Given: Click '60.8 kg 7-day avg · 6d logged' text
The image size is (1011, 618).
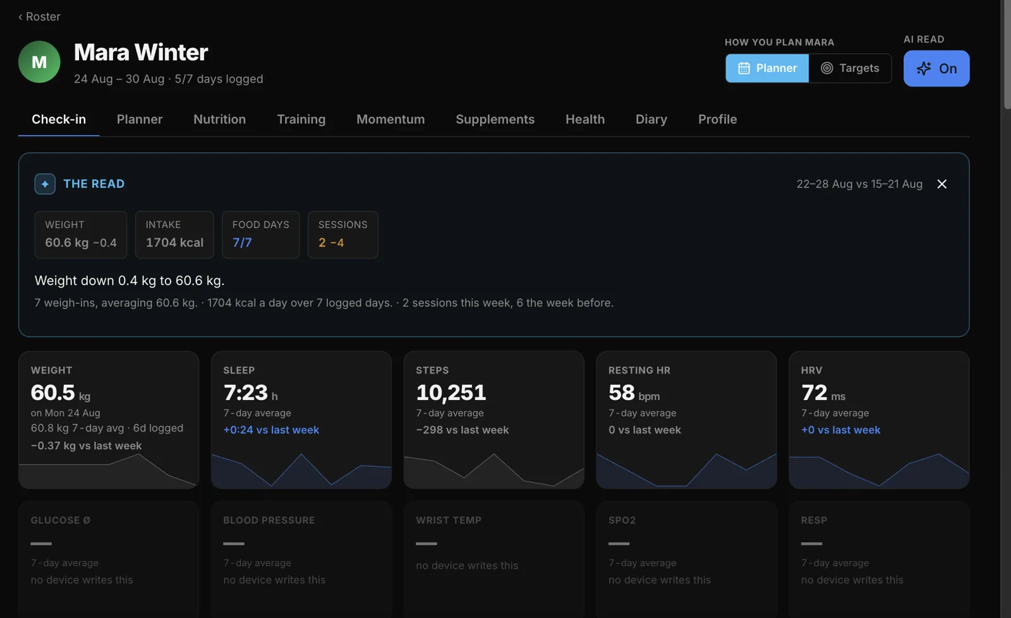Looking at the screenshot, I should (107, 428).
